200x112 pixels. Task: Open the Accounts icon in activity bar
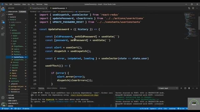(x=3, y=98)
